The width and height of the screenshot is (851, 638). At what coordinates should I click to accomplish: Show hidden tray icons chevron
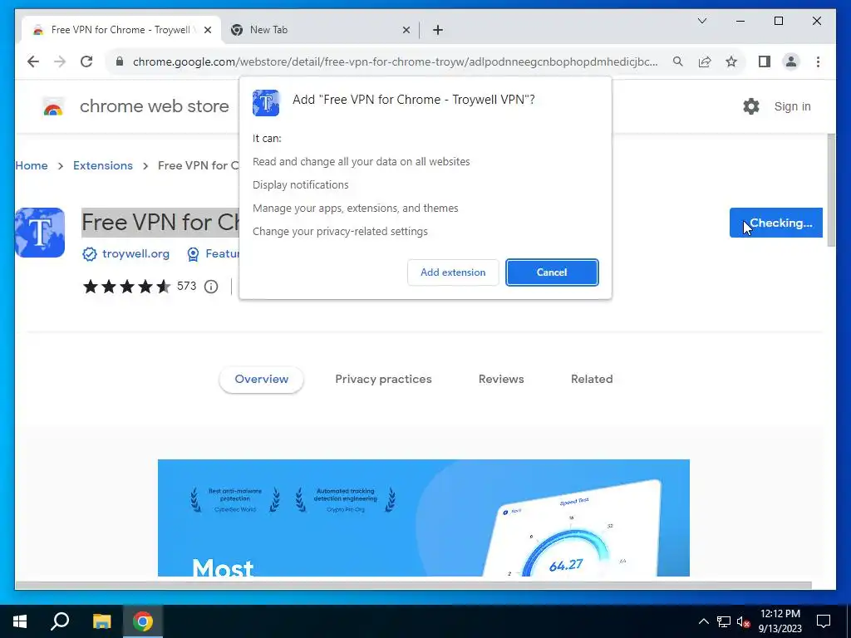(x=703, y=621)
